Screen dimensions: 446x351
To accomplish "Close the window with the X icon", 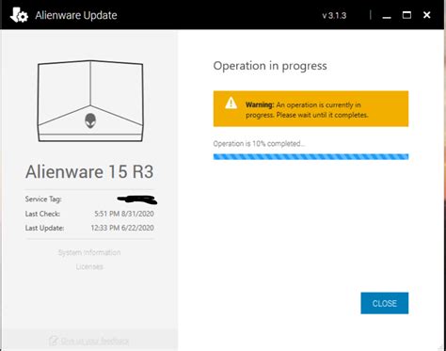I will 427,15.
